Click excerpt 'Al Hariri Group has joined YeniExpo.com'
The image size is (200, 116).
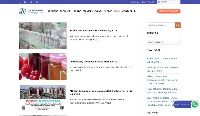coord(97,101)
